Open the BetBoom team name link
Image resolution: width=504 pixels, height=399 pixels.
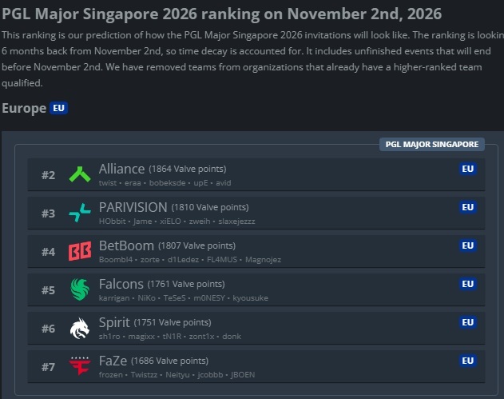(126, 245)
